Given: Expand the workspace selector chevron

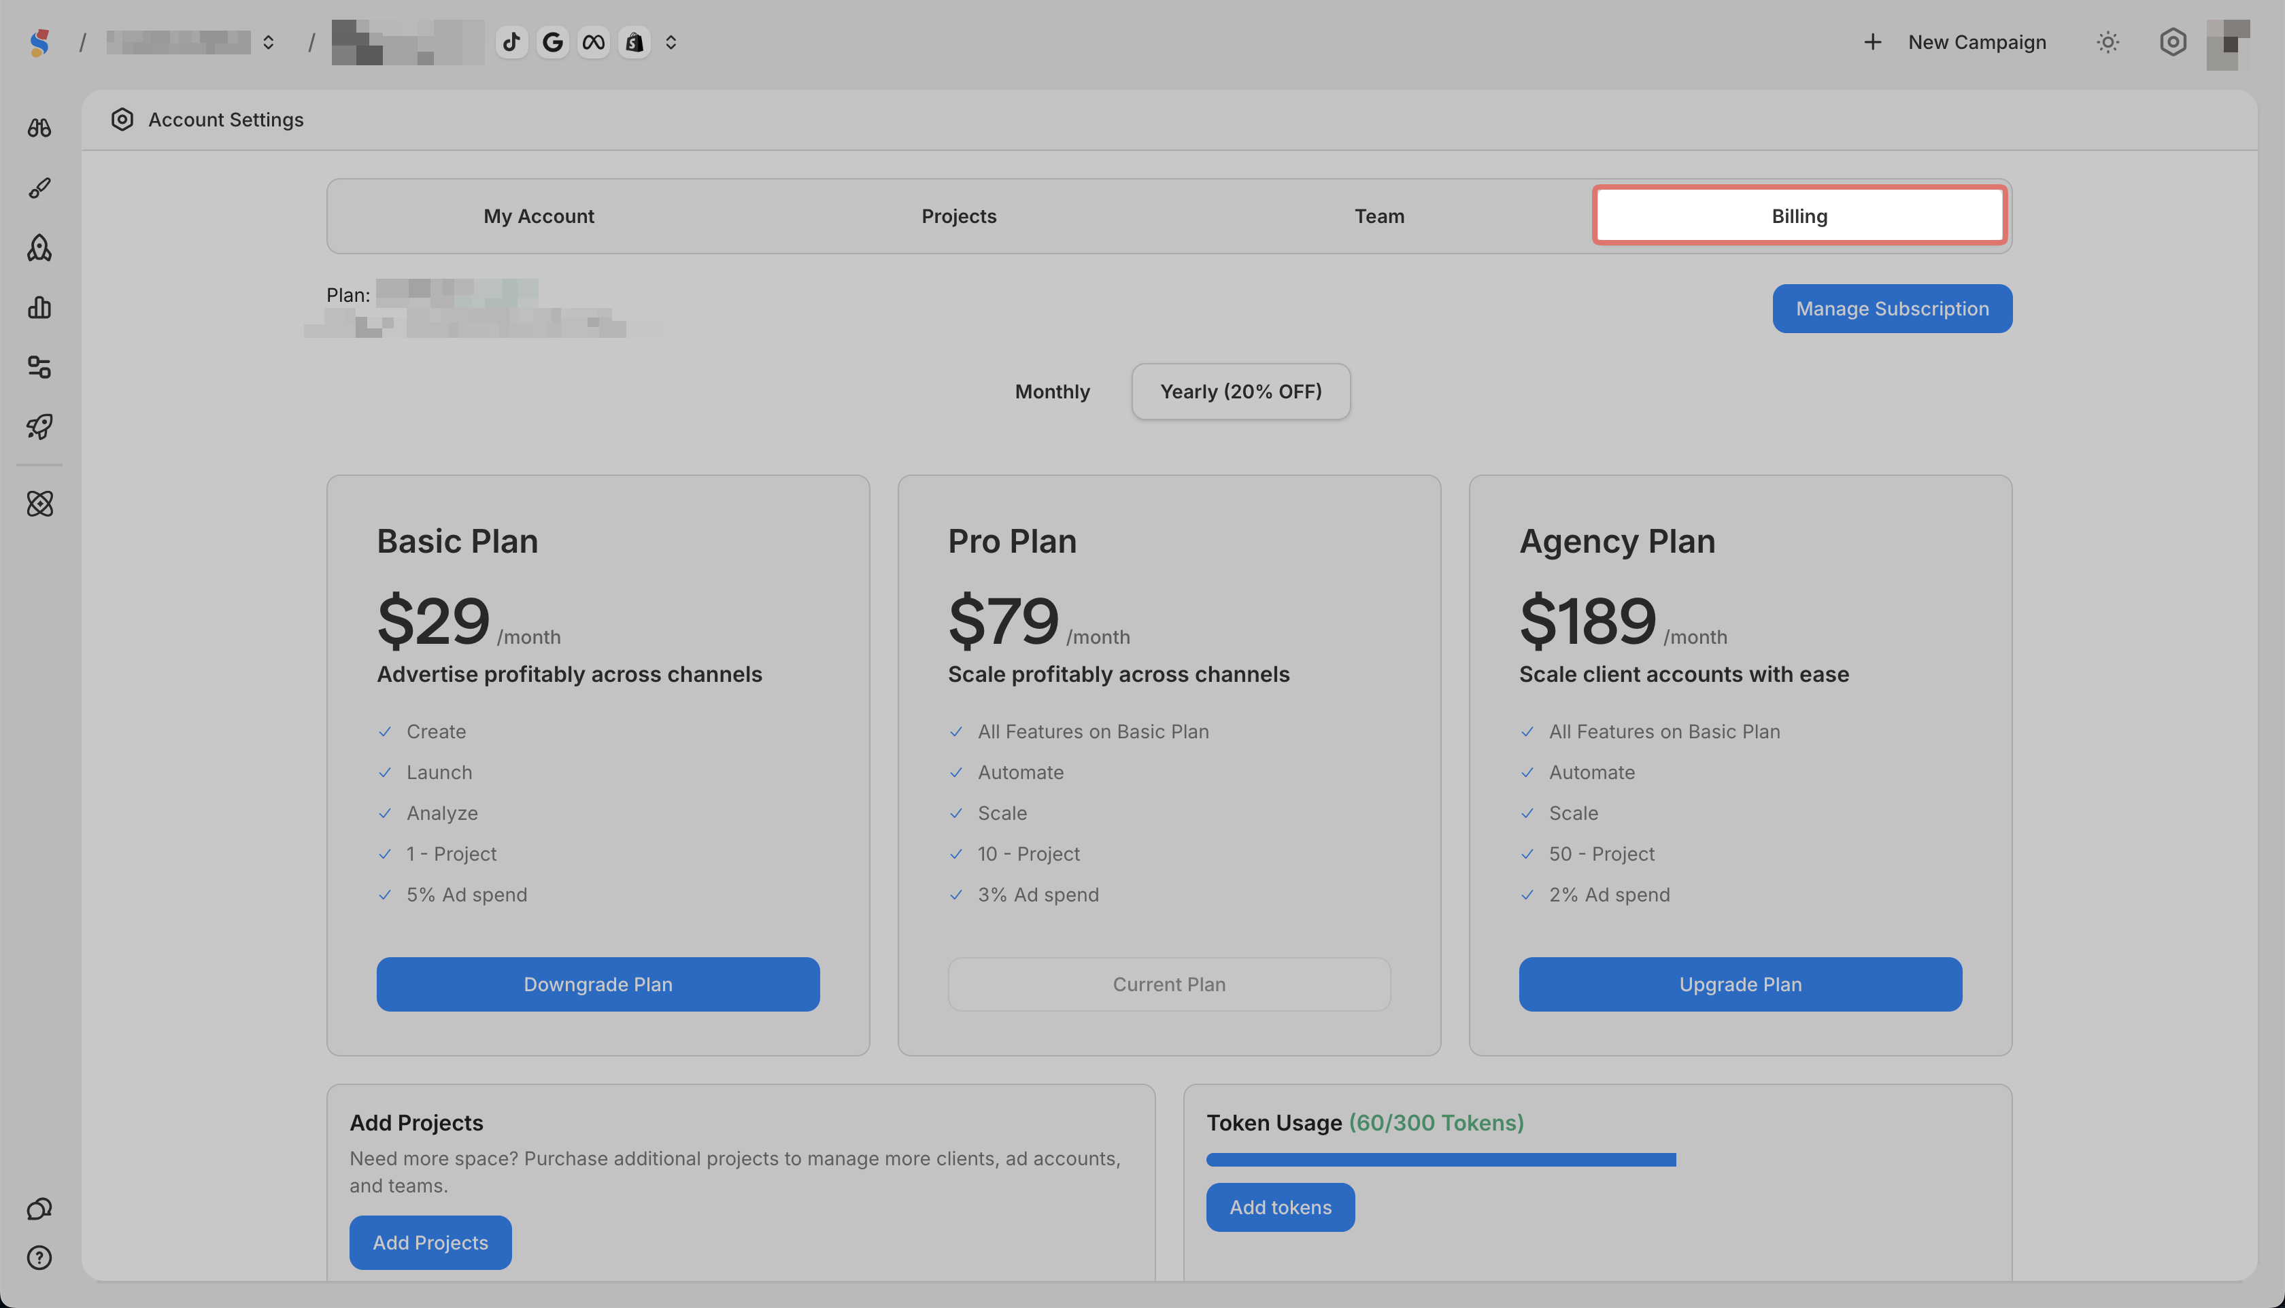Looking at the screenshot, I should [x=268, y=42].
